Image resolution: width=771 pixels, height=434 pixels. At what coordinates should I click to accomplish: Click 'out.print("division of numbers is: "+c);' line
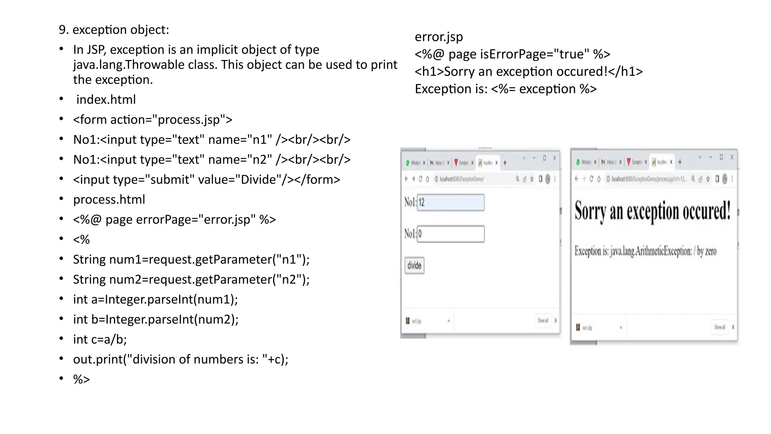(x=181, y=360)
